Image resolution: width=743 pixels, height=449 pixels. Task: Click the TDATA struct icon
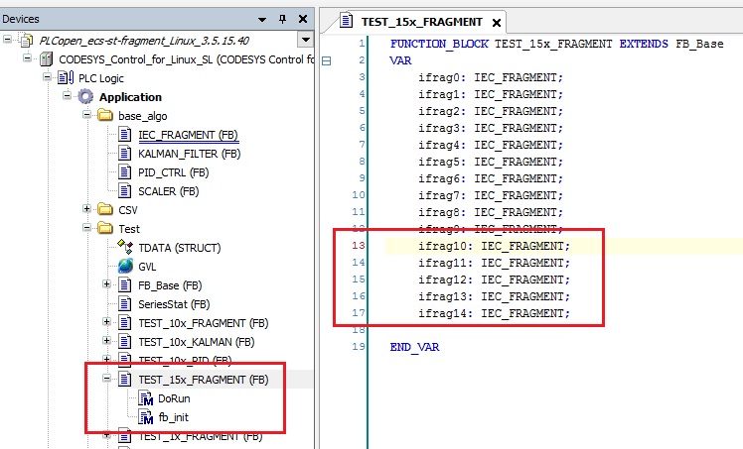[x=125, y=247]
